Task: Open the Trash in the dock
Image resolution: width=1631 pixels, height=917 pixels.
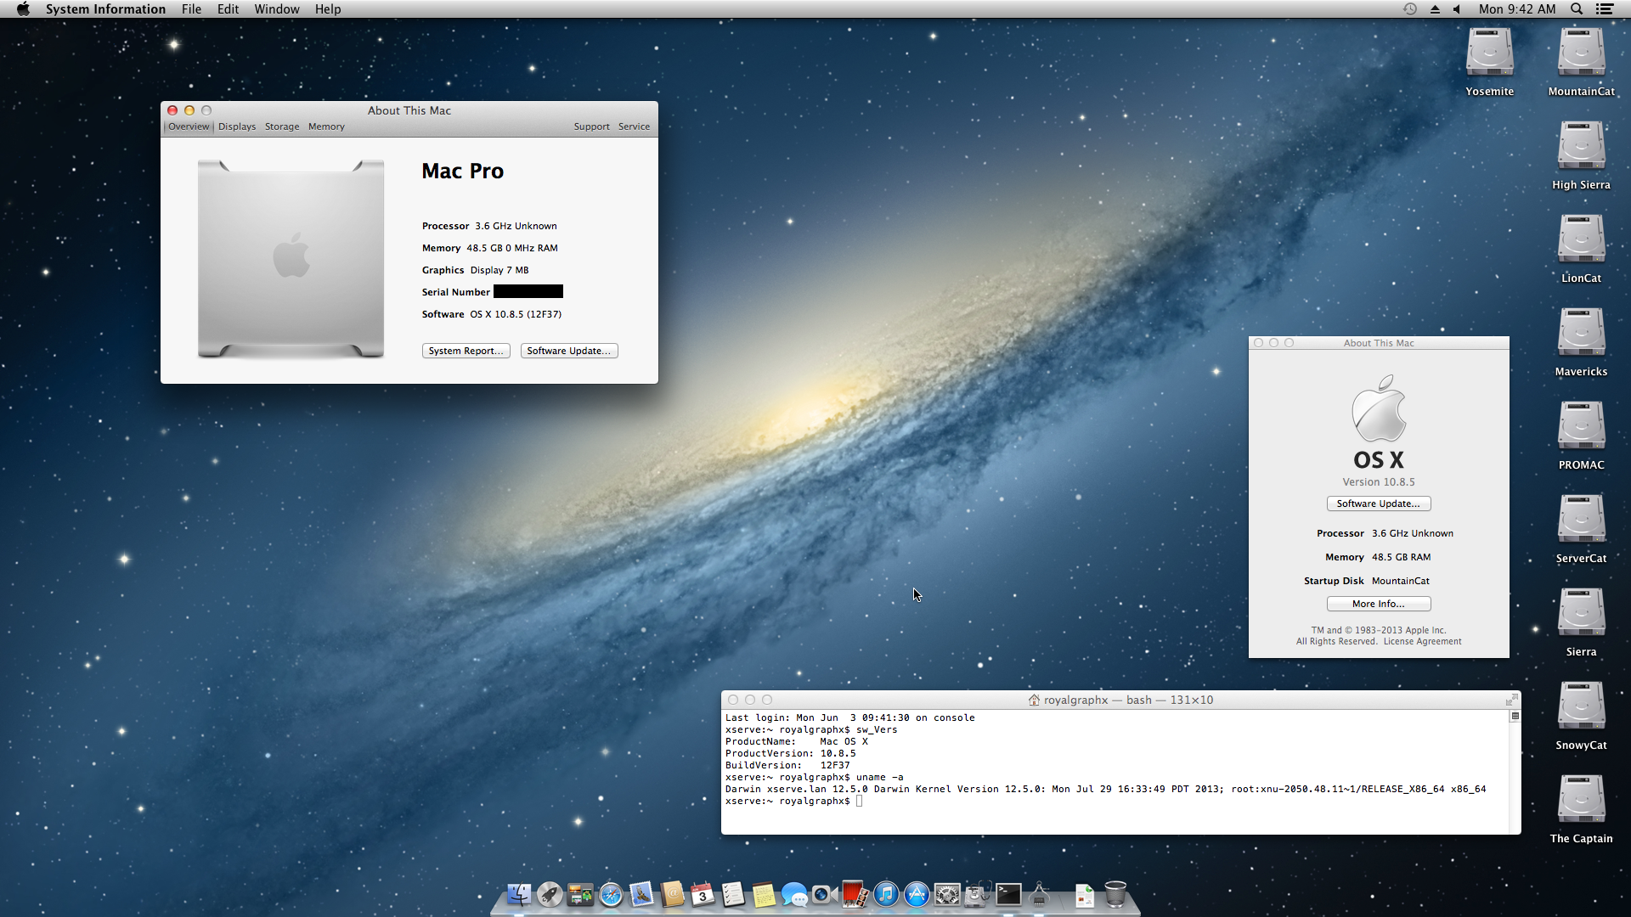Action: (1115, 894)
